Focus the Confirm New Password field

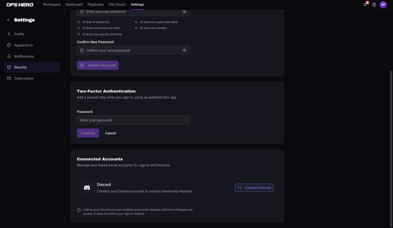[133, 50]
